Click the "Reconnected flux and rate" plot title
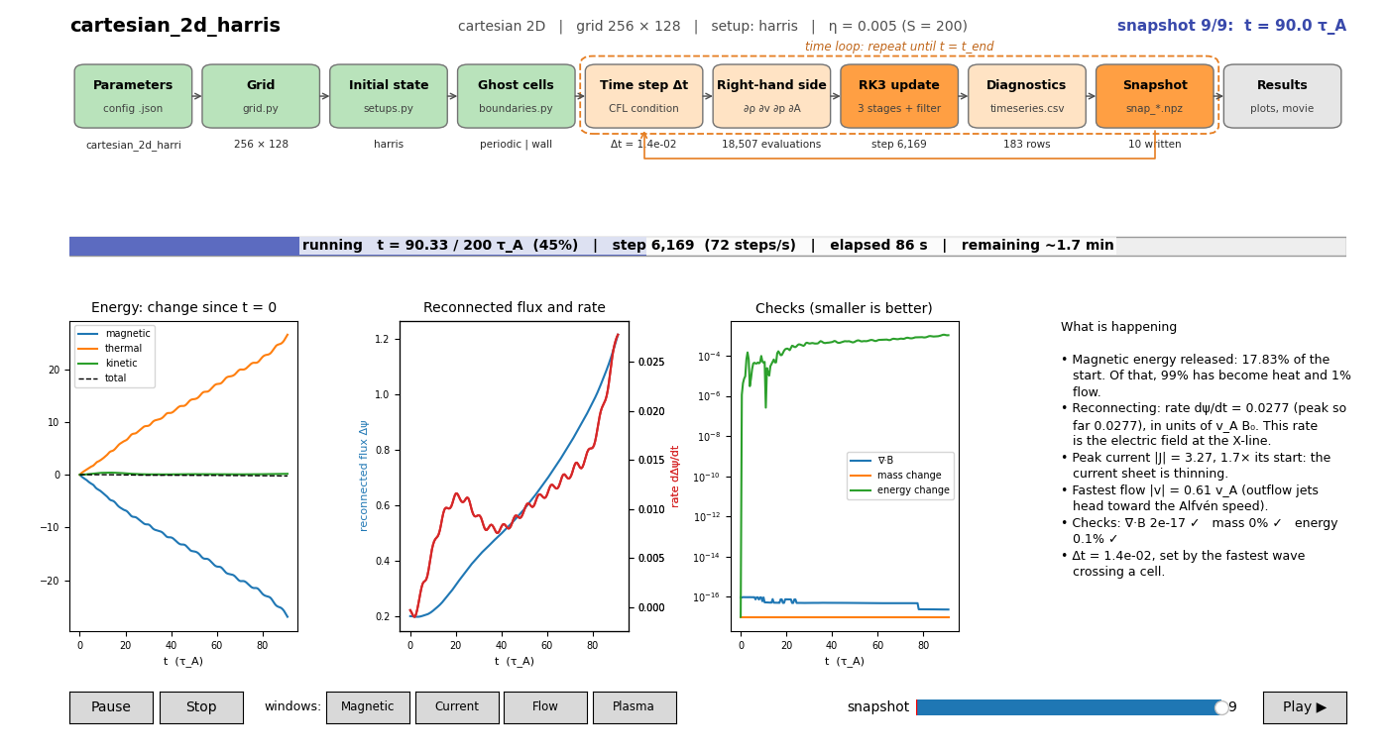The image size is (1388, 753). click(515, 308)
